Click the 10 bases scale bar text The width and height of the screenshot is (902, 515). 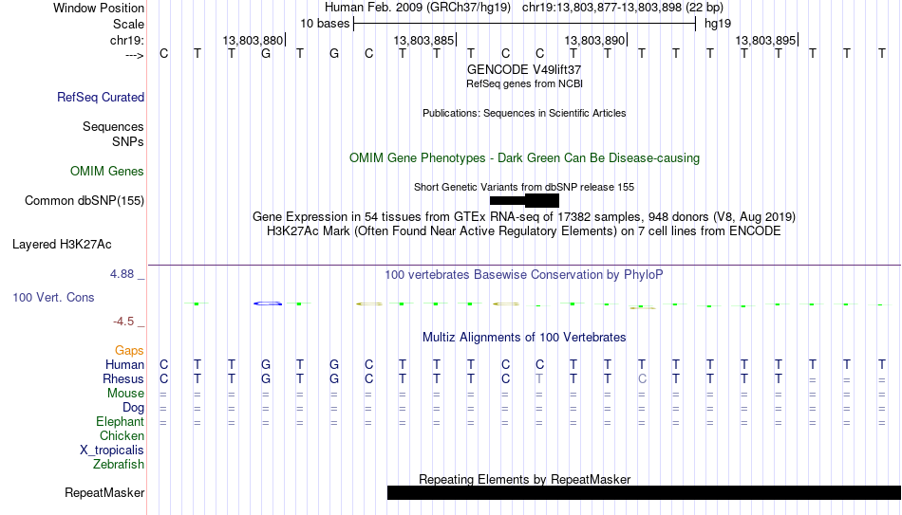pos(325,24)
